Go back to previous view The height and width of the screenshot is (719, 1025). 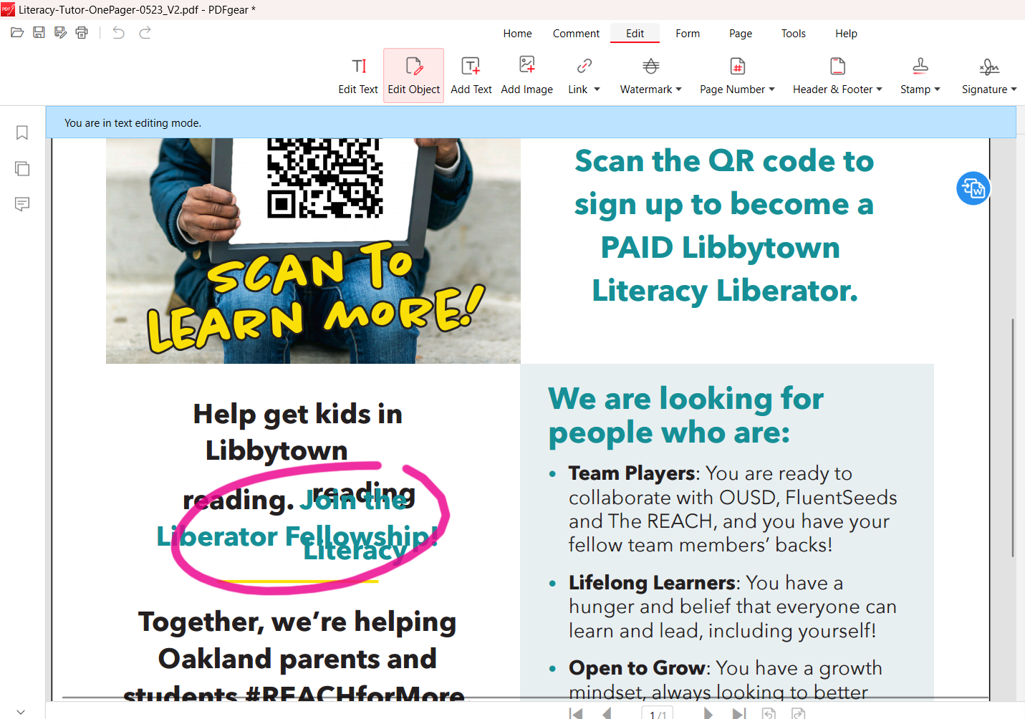pos(769,713)
